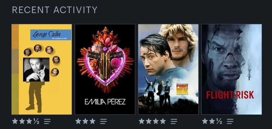Click the half-star under George Carlin poster
The image size is (272, 129).
pyautogui.click(x=36, y=121)
